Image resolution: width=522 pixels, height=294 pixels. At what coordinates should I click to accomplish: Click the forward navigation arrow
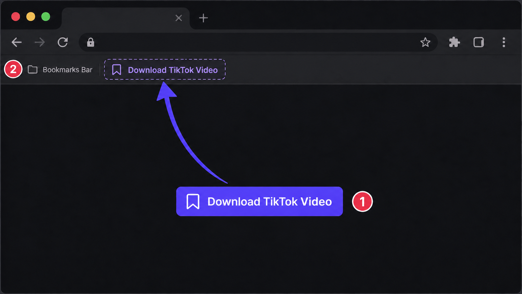click(x=40, y=42)
